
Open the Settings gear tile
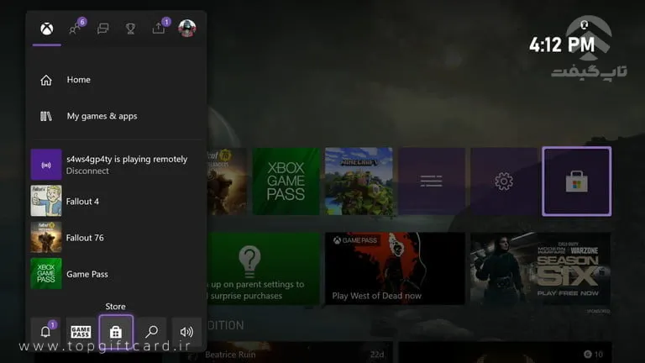pos(504,181)
